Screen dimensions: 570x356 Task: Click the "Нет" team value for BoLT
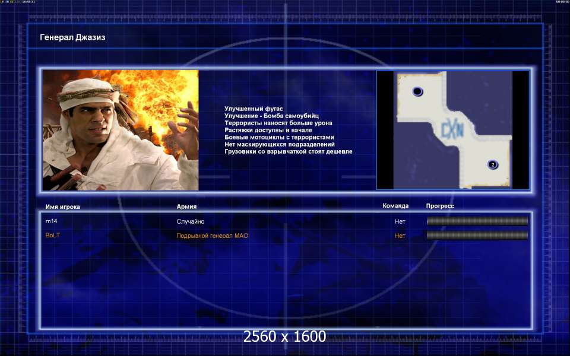[x=400, y=236]
